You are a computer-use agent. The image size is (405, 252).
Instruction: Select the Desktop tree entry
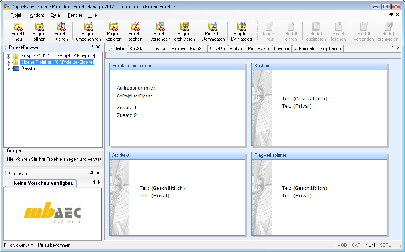(x=29, y=68)
